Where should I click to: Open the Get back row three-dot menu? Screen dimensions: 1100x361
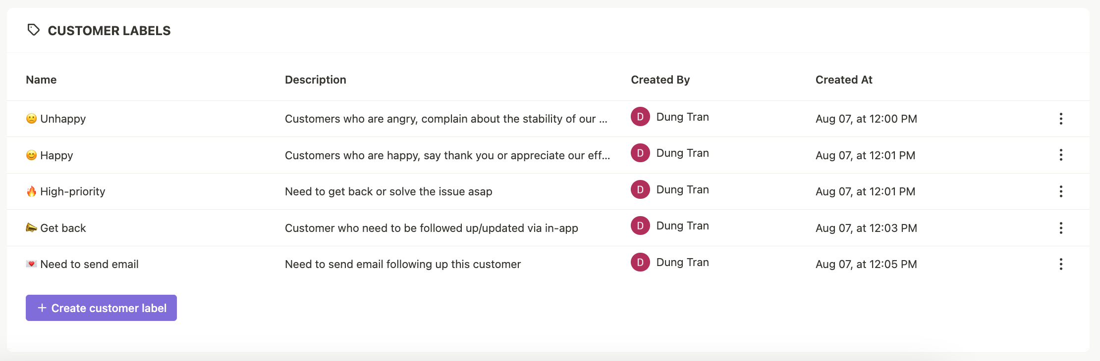(1061, 228)
